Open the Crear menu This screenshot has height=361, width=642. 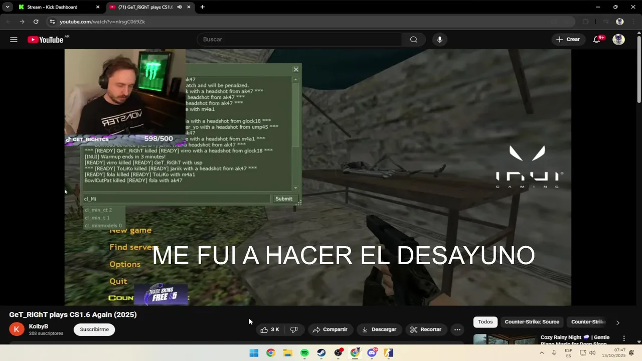click(x=568, y=40)
